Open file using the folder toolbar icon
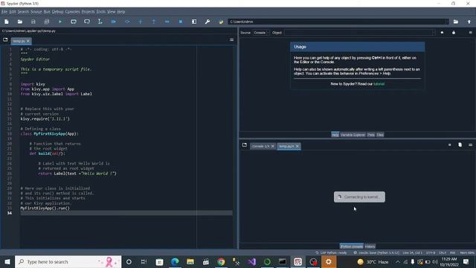This screenshot has height=268, width=476. [x=20, y=22]
